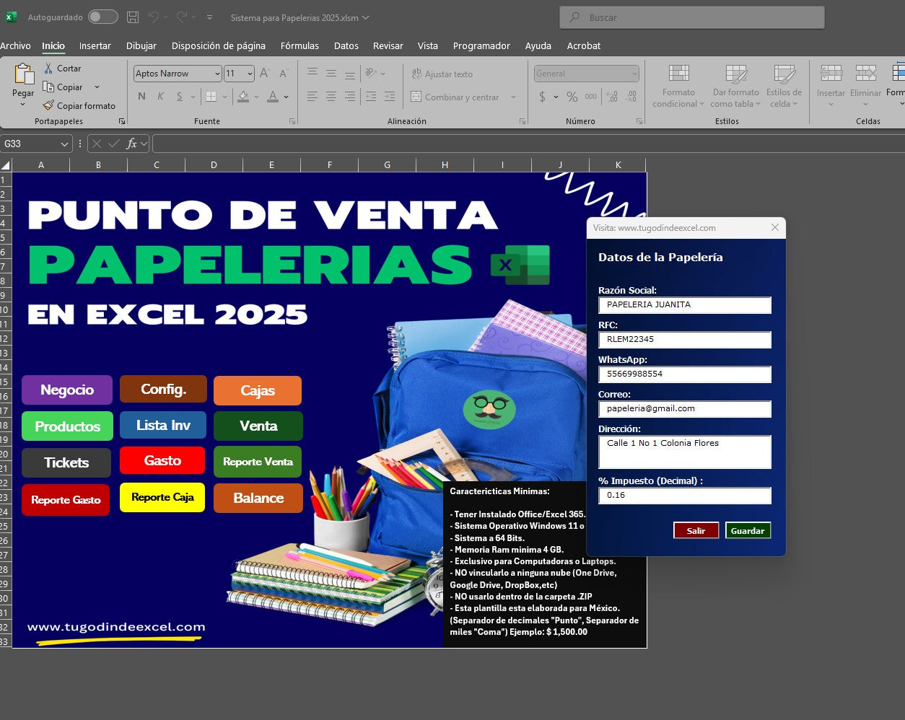The image size is (905, 720).
Task: Click the Eliminar cells icon
Action: 865,73
